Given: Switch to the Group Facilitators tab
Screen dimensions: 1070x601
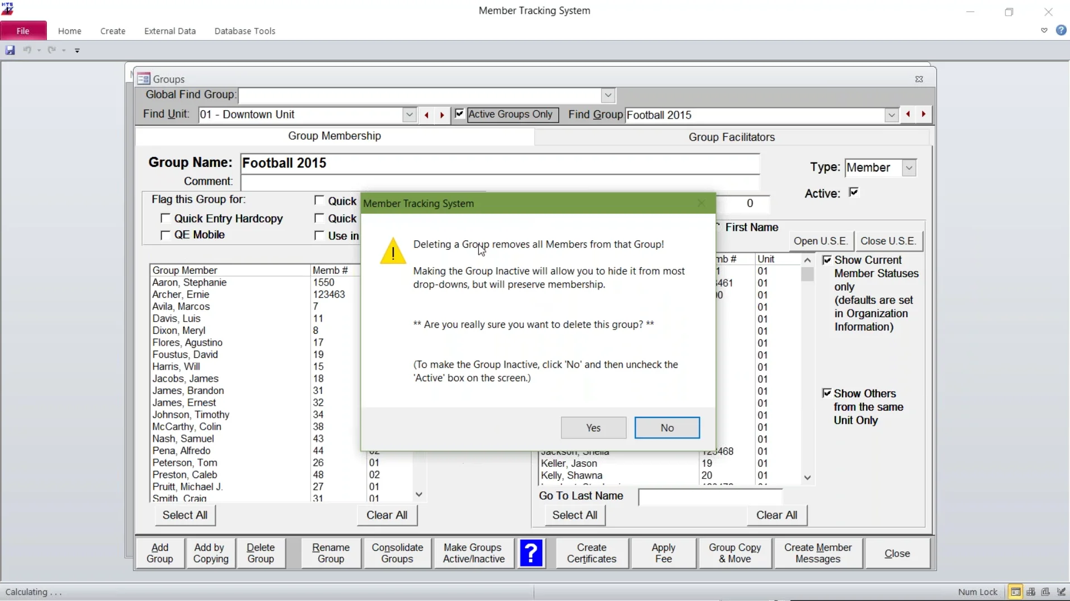Looking at the screenshot, I should (732, 137).
